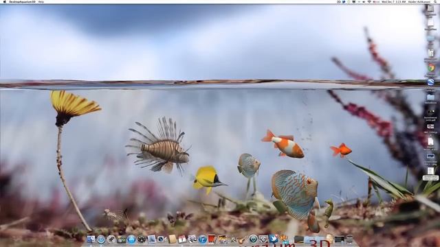
Task: Open System Preferences from the Dock
Action: [263, 239]
